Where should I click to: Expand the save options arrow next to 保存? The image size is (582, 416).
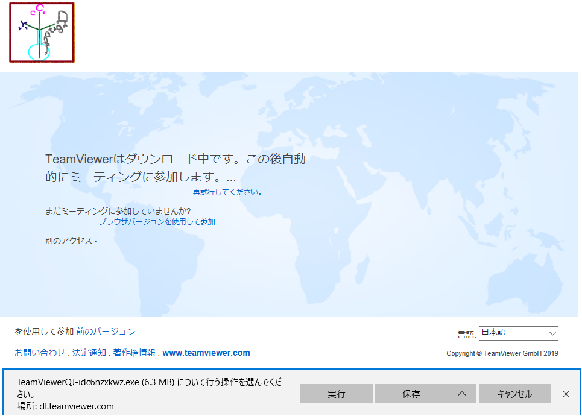pyautogui.click(x=462, y=394)
